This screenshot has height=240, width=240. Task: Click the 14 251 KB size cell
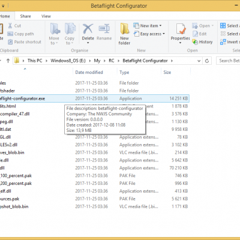[179, 98]
